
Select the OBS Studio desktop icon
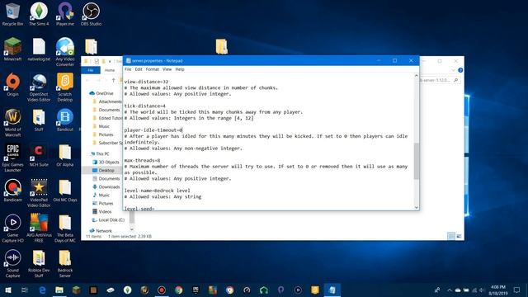coord(91,14)
